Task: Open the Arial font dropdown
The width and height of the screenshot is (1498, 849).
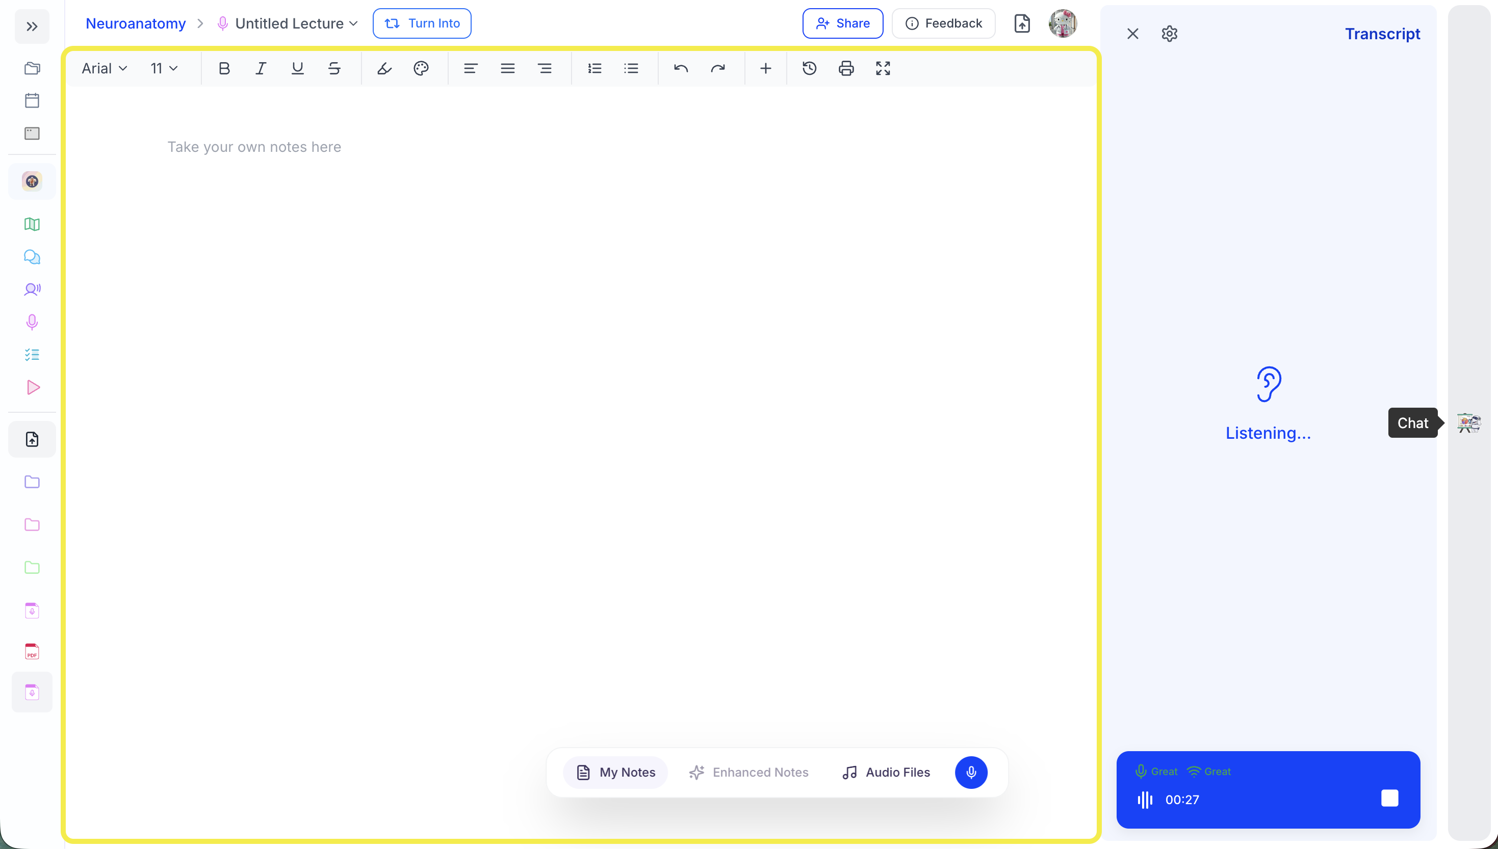Action: (105, 69)
